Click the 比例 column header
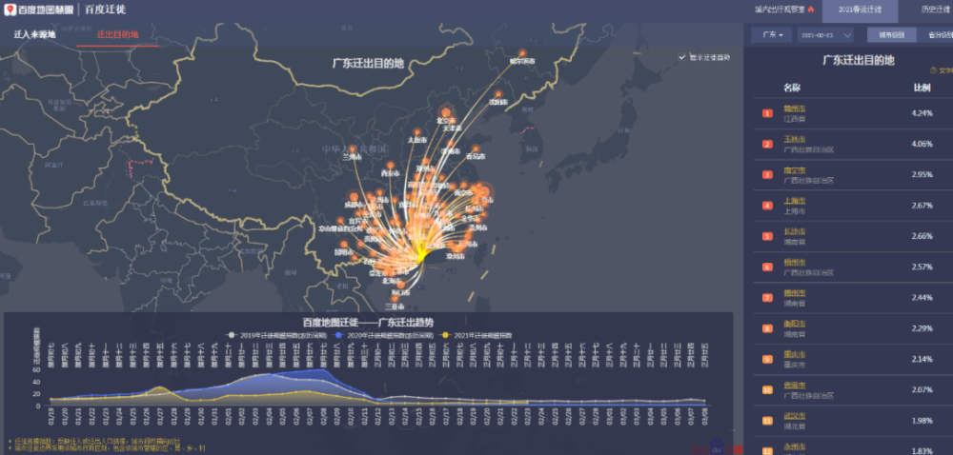 click(x=922, y=88)
